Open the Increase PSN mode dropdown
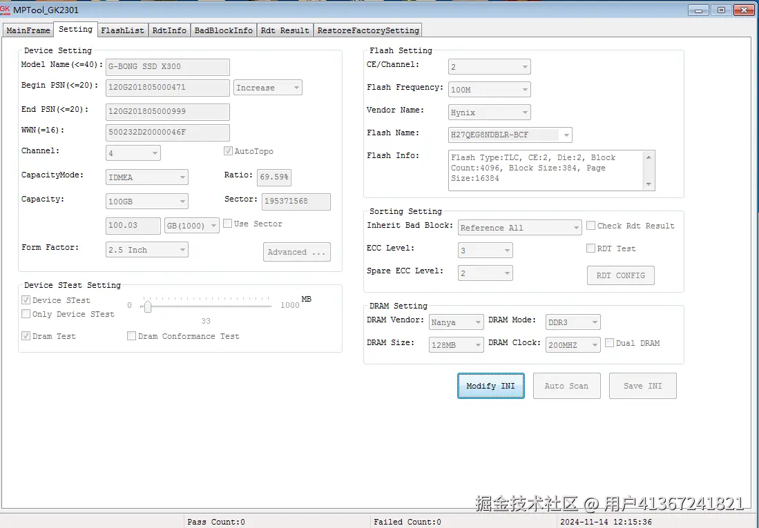759x528 pixels. (268, 88)
